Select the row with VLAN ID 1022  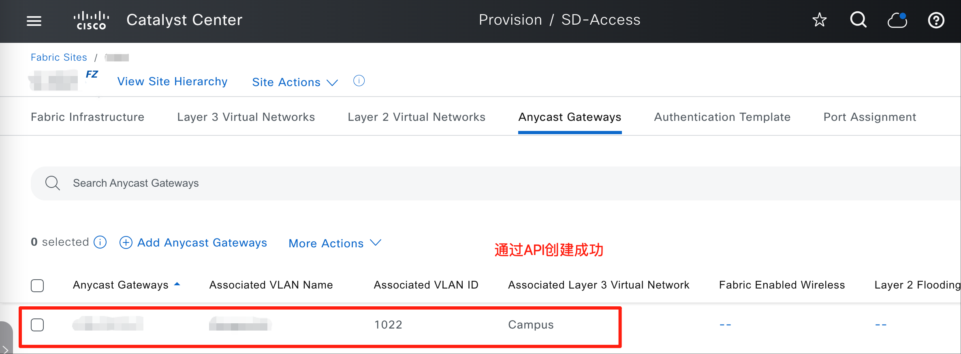point(37,325)
